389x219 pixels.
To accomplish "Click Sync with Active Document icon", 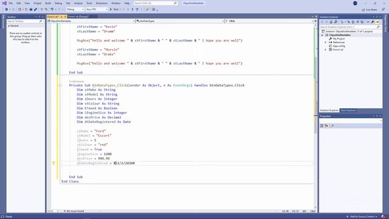I will point(348,22).
